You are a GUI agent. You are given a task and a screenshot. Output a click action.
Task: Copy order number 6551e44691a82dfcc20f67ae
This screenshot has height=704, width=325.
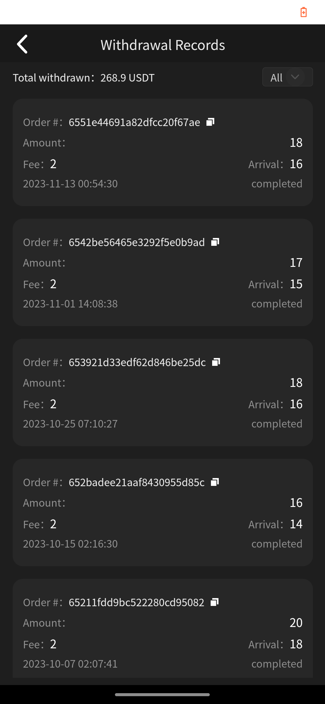[x=210, y=122]
